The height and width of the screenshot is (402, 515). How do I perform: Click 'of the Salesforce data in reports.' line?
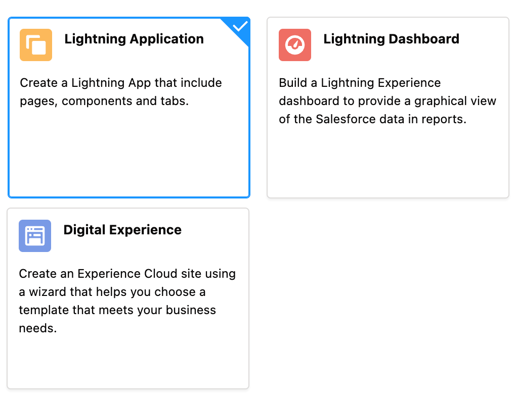point(373,119)
